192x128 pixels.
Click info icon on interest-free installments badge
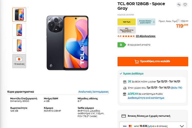(x=154, y=22)
